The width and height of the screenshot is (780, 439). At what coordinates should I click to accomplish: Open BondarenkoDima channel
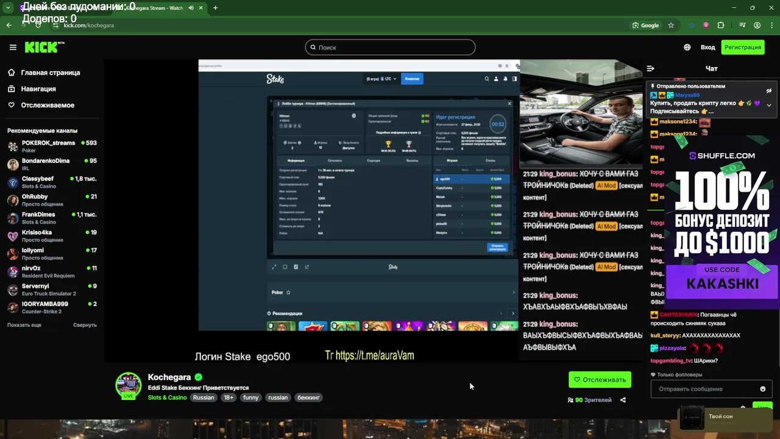[52, 165]
